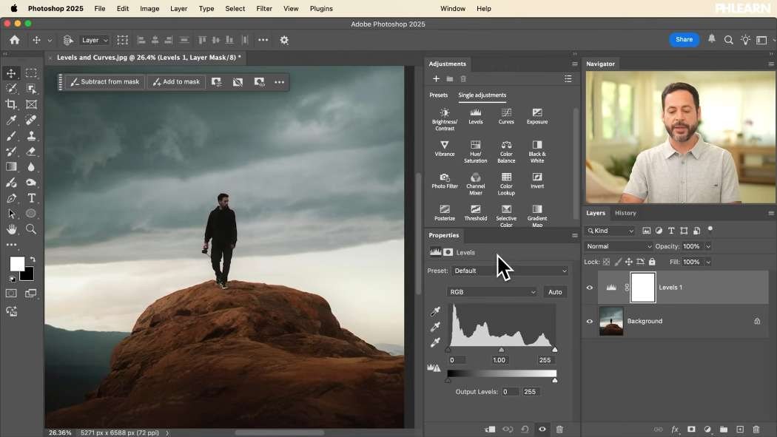
Task: Open the Opacity dropdown arrow
Action: point(708,246)
